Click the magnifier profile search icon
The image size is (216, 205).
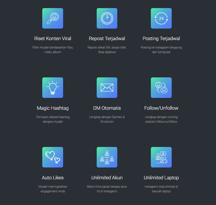(53, 18)
